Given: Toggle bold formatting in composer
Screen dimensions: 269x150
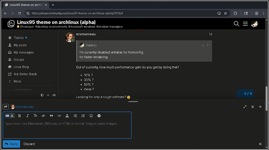Looking at the screenshot, I should click(19, 116).
